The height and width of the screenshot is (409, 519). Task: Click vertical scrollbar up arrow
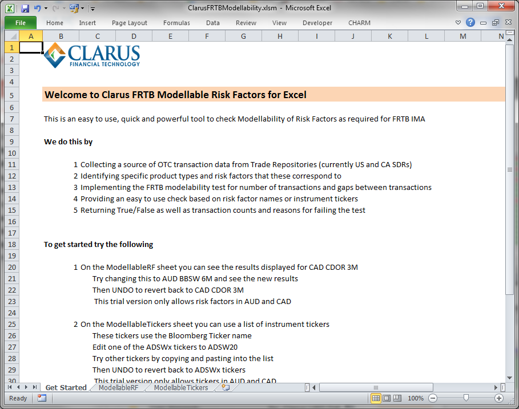pyautogui.click(x=509, y=41)
